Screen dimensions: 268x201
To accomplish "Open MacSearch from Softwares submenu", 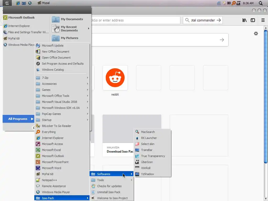I will click(152, 132).
